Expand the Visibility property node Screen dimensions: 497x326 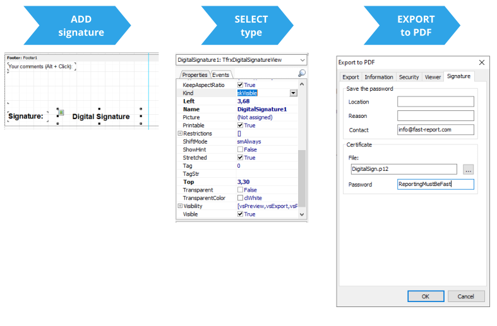[x=180, y=206]
